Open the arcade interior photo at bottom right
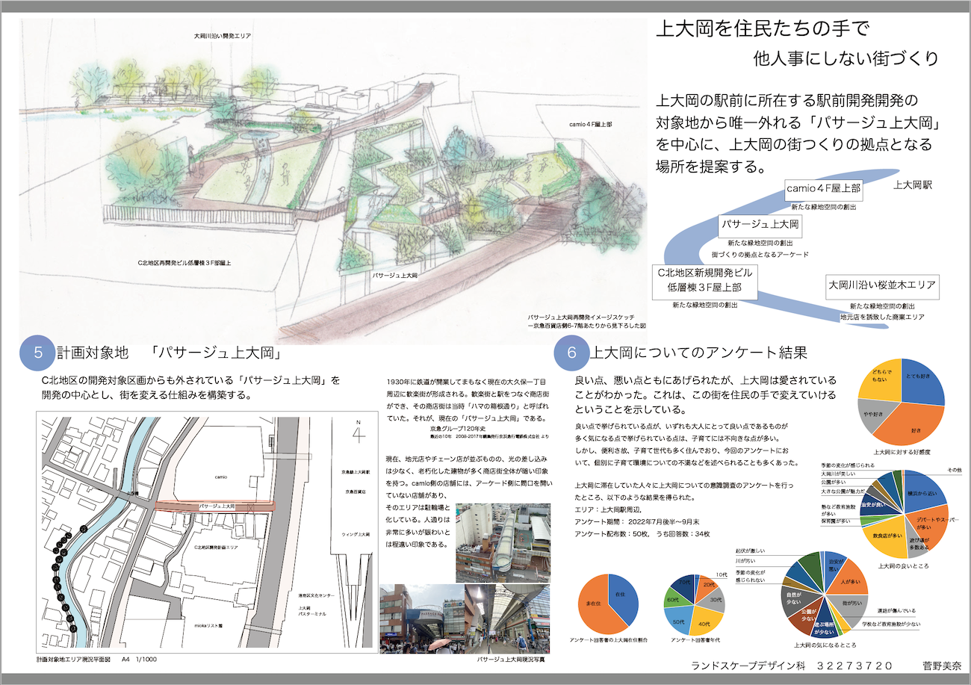Viewport: 971px width, 685px height. (507, 619)
